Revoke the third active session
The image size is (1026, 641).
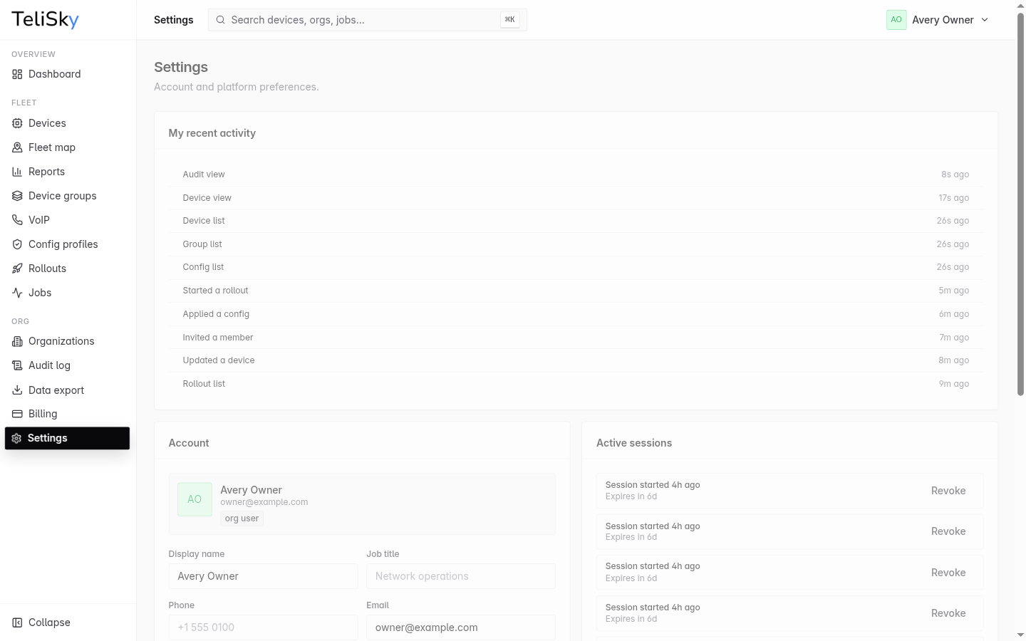(948, 573)
